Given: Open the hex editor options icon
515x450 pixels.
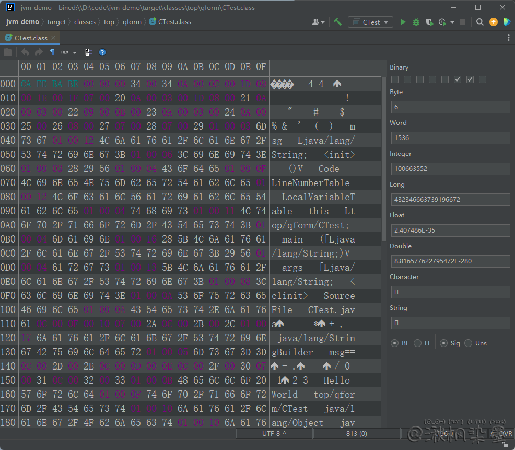Looking at the screenshot, I should 88,52.
